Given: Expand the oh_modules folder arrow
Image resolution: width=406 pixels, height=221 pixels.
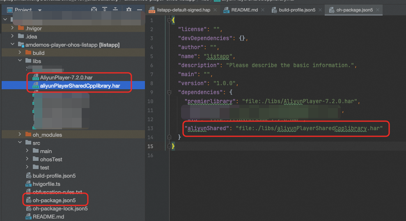Looking at the screenshot, I should [20, 134].
